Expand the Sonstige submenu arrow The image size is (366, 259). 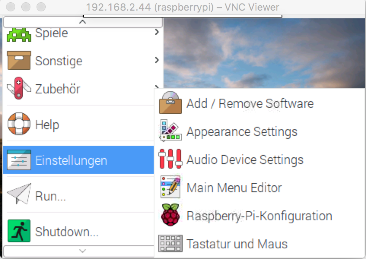tap(157, 60)
